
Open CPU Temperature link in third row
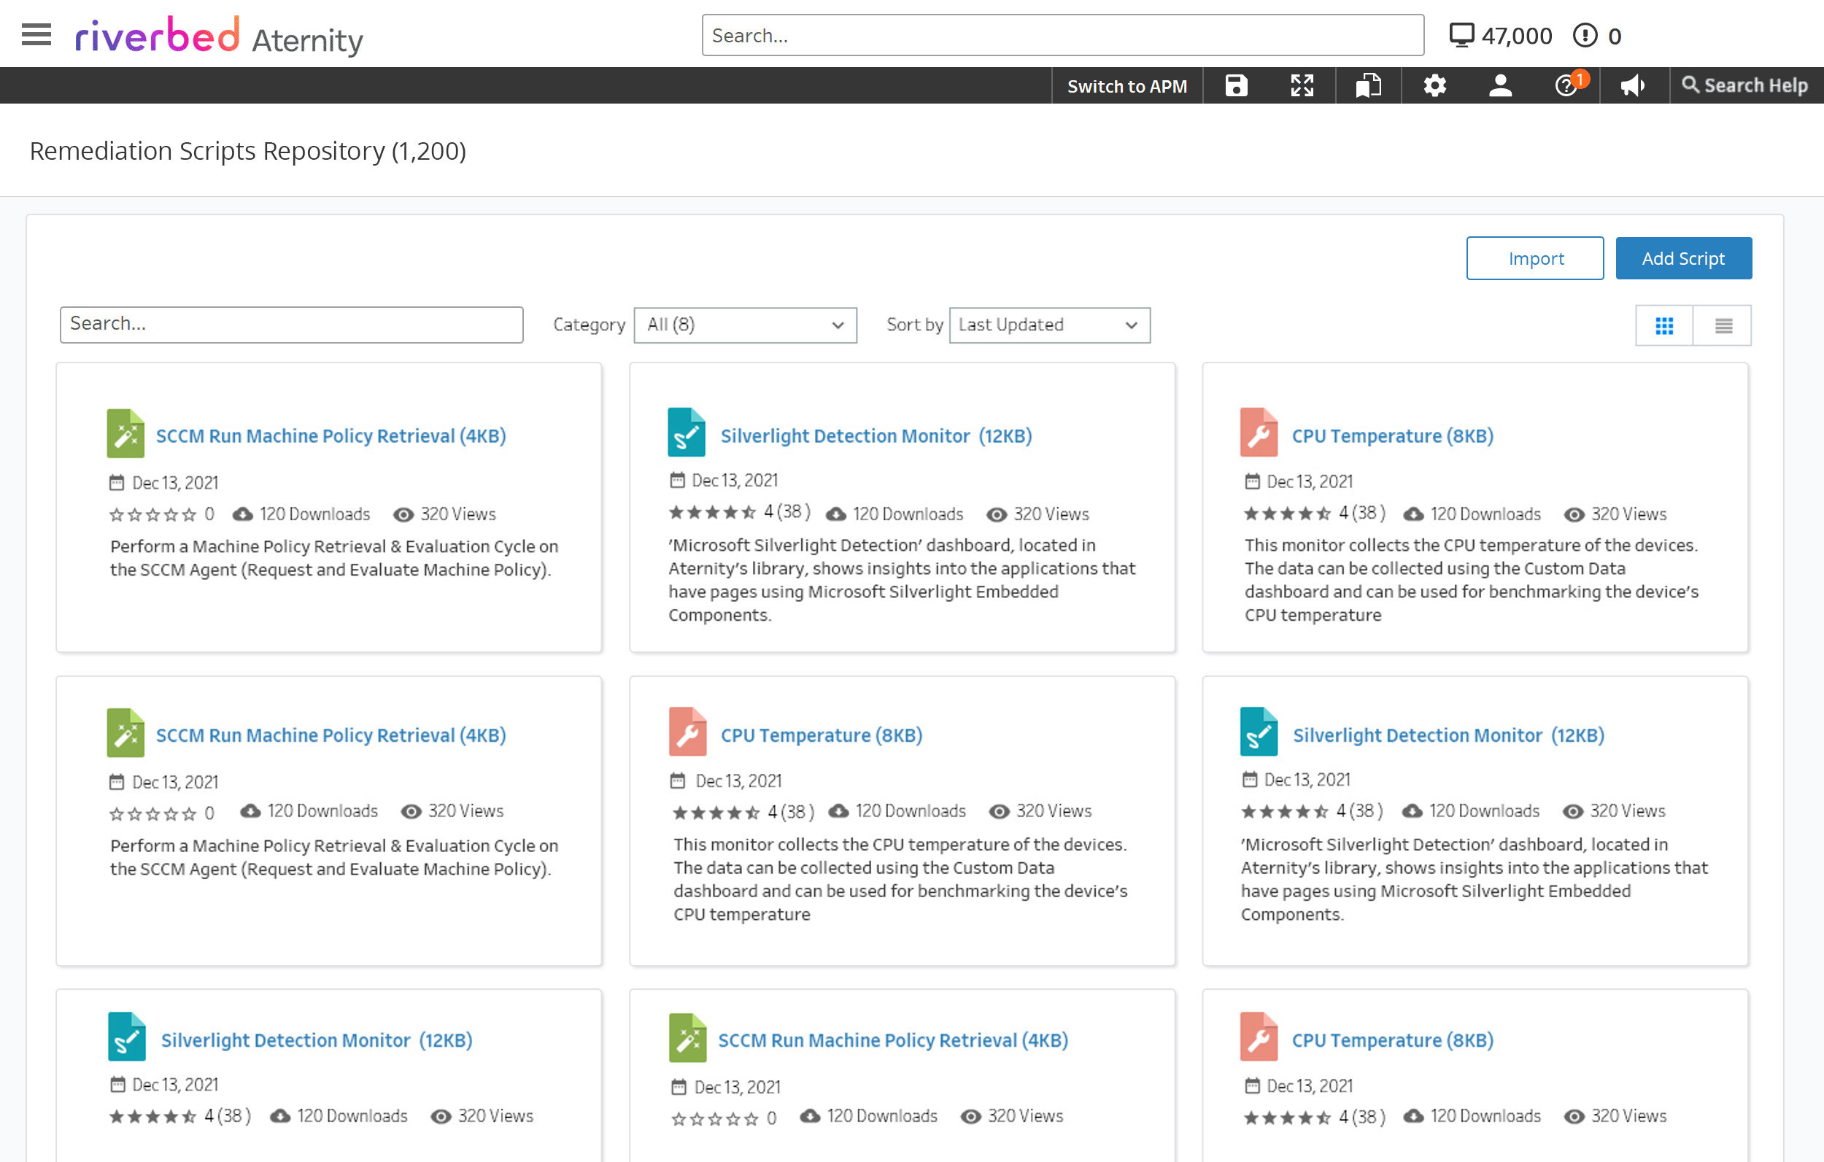[x=1392, y=1041]
